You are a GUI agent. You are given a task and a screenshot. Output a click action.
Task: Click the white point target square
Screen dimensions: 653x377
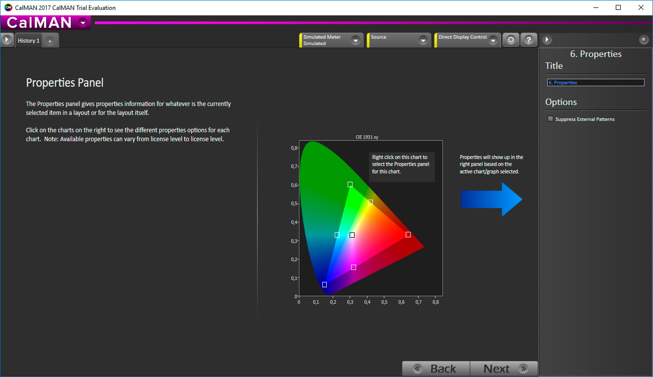point(352,235)
